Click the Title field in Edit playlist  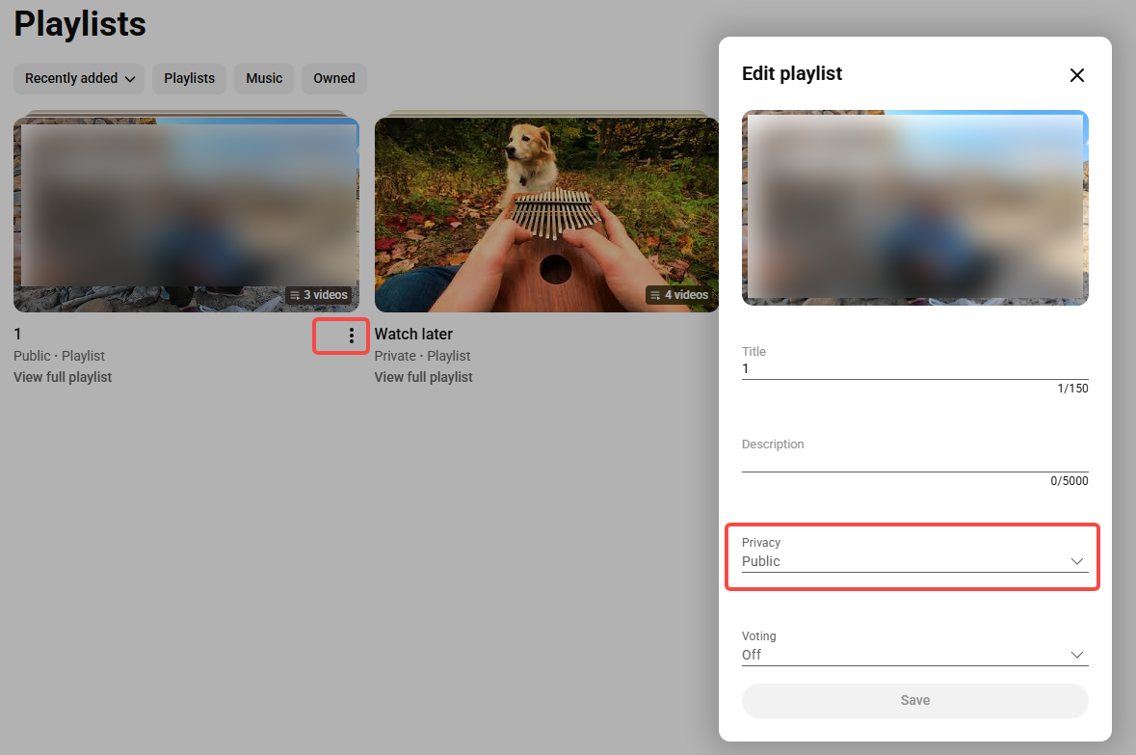(x=912, y=368)
